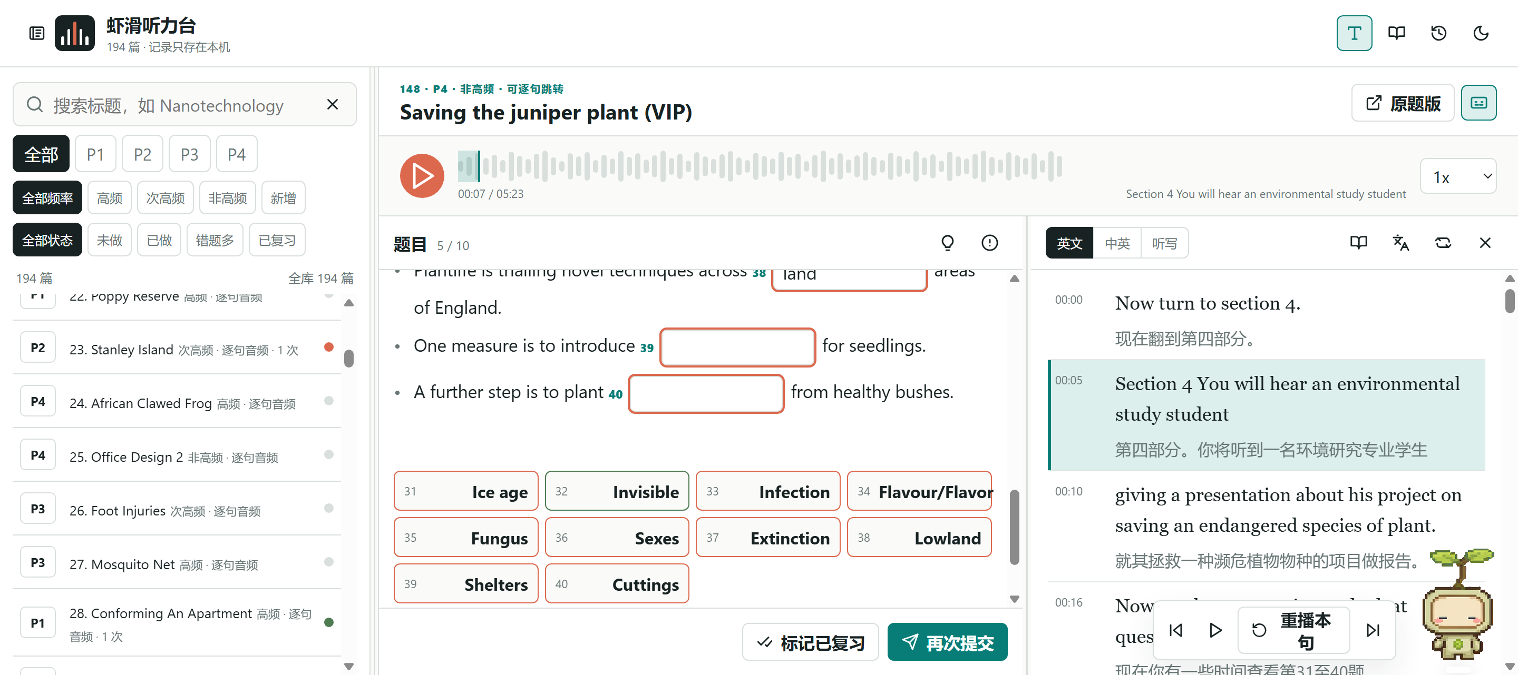The width and height of the screenshot is (1518, 675).
Task: Open 28. Conforming An Apartment entry
Action: tap(177, 623)
